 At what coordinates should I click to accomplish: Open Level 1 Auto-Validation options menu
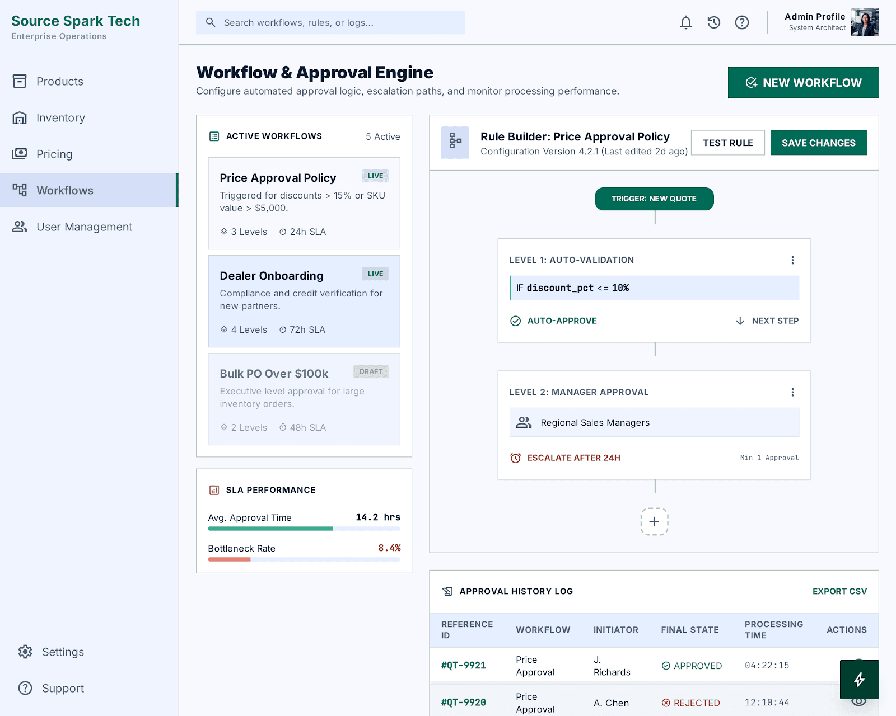coord(792,260)
